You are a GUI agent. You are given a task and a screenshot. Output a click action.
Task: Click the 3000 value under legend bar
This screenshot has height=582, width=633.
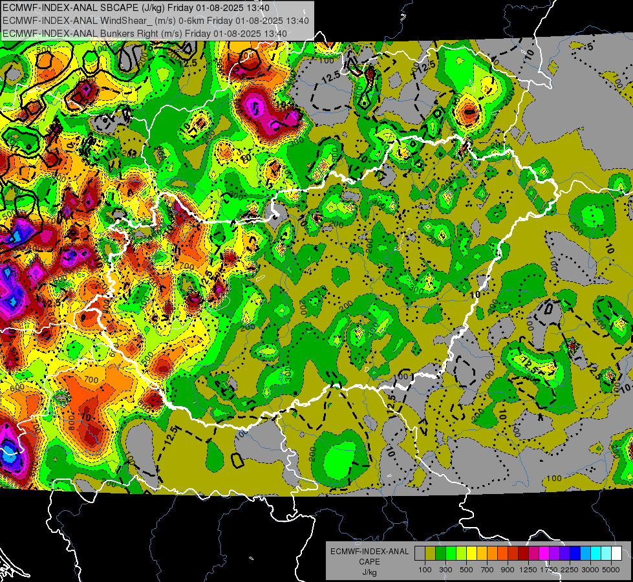pyautogui.click(x=590, y=570)
